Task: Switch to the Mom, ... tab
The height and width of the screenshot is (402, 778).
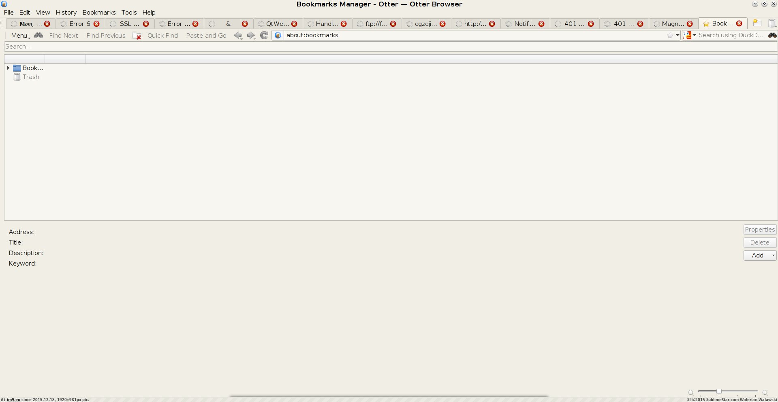Action: pyautogui.click(x=30, y=24)
